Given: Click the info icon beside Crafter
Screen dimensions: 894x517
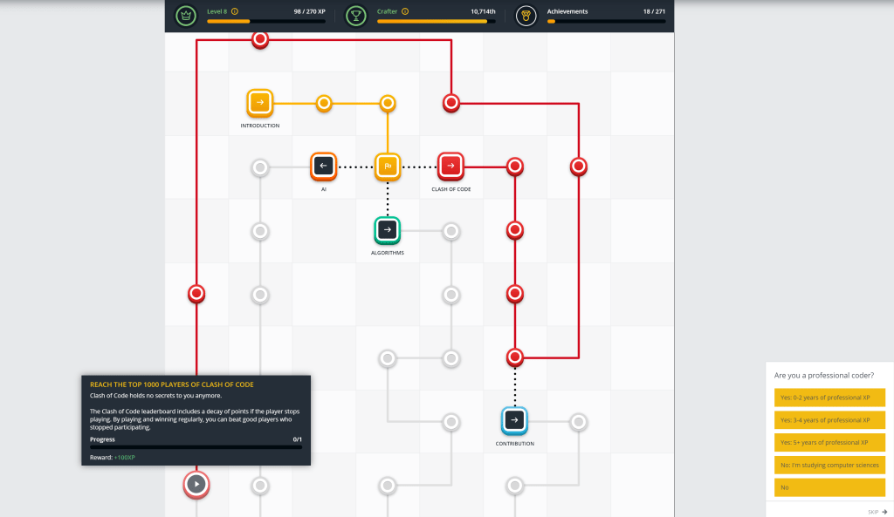Looking at the screenshot, I should coord(404,11).
